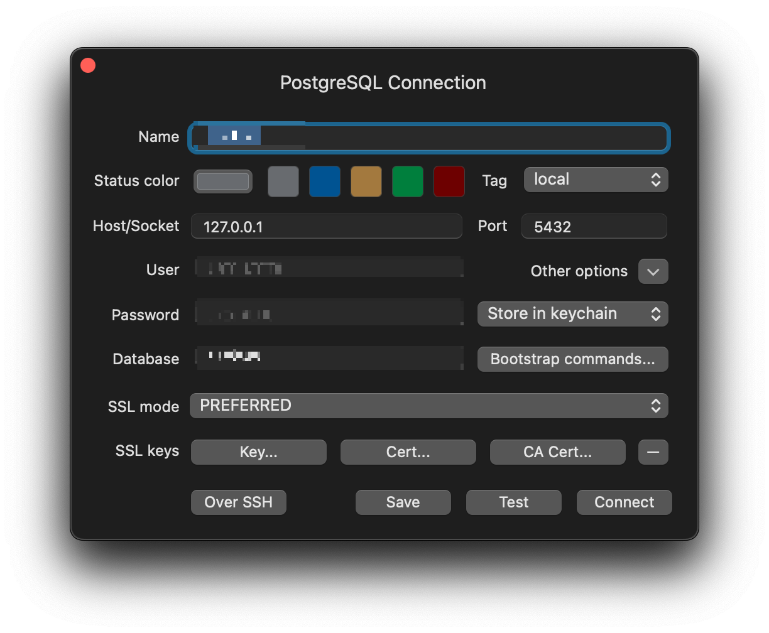Screen dimensions: 769x633
Task: Select a CA Cert file
Action: pyautogui.click(x=558, y=452)
